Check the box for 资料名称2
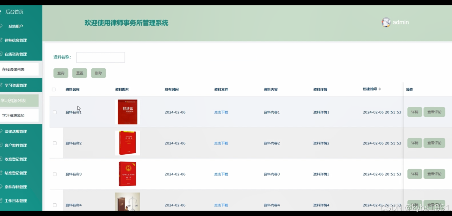The image size is (452, 216). point(55,143)
